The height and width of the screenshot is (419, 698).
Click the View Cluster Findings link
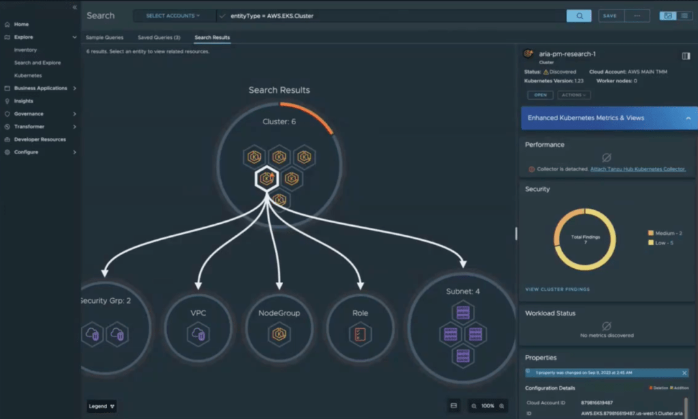click(x=557, y=289)
